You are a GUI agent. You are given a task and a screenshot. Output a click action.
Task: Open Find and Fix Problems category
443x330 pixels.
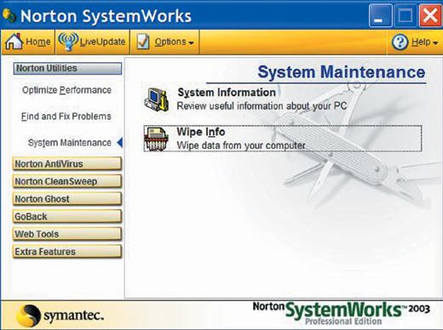click(66, 117)
